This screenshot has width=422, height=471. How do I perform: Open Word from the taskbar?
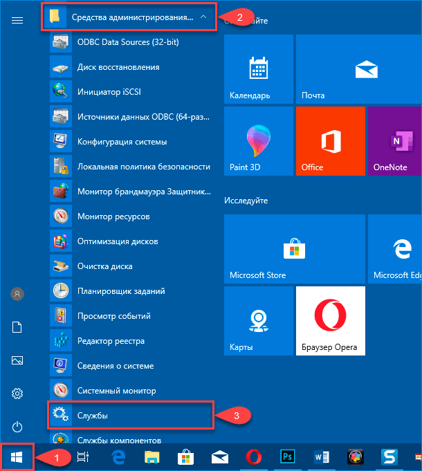pos(322,457)
